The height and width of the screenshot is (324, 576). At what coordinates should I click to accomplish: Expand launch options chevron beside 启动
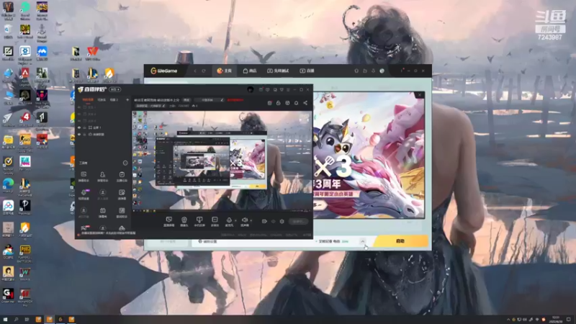tap(363, 241)
